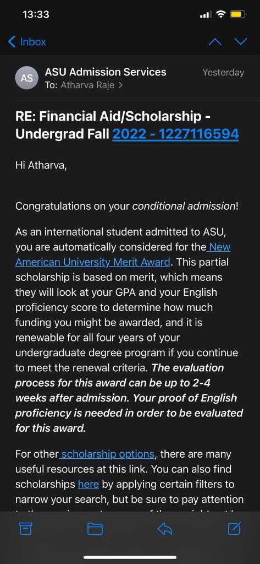The width and height of the screenshot is (260, 564).
Task: Tap the Wi-Fi status icon
Action: click(221, 14)
